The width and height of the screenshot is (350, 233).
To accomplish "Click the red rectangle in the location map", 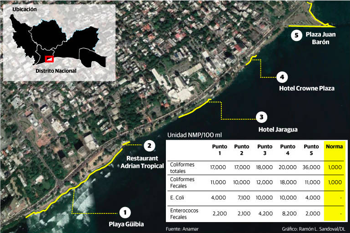I will [x=49, y=59].
